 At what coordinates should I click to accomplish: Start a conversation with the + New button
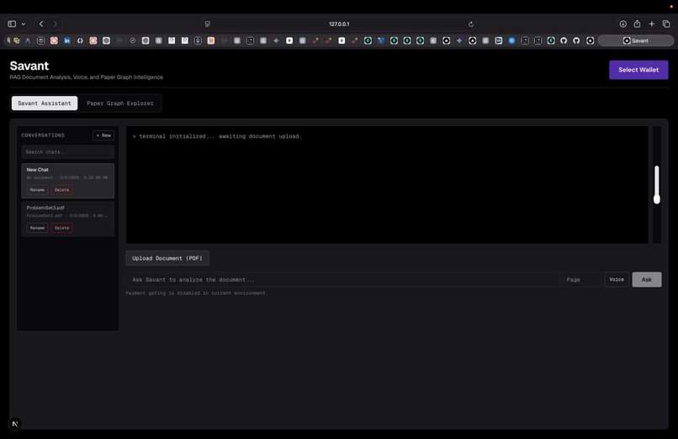click(103, 135)
